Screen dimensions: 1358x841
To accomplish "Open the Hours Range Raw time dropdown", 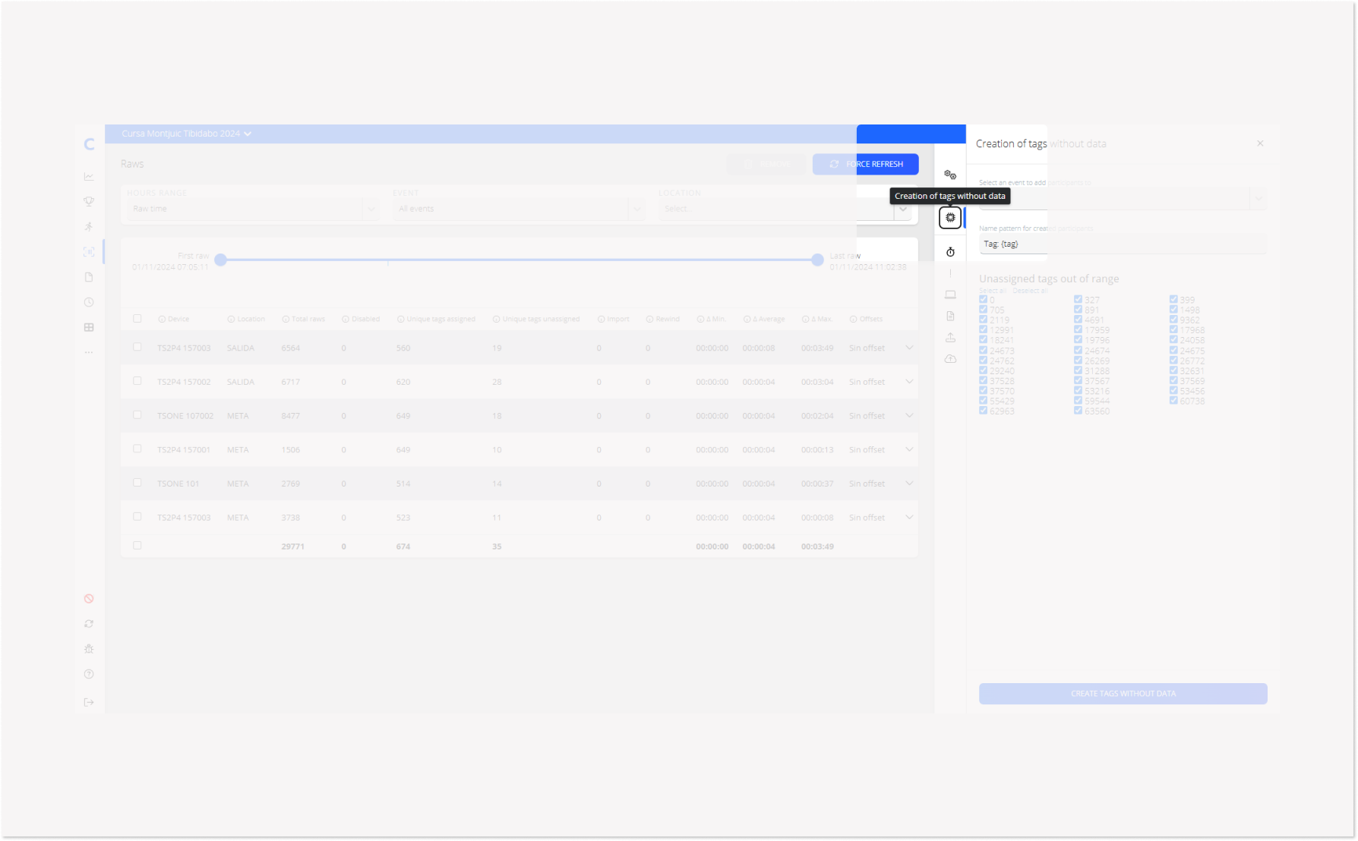I will (253, 209).
